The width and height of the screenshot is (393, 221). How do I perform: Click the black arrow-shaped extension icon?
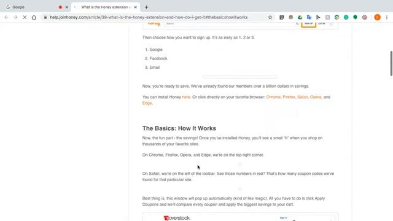[x=318, y=17]
